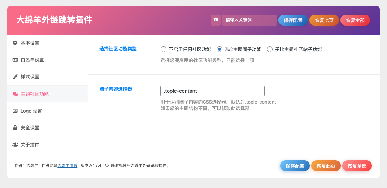Click the users icon beside 关于插件
The image size is (387, 188).
(15, 145)
